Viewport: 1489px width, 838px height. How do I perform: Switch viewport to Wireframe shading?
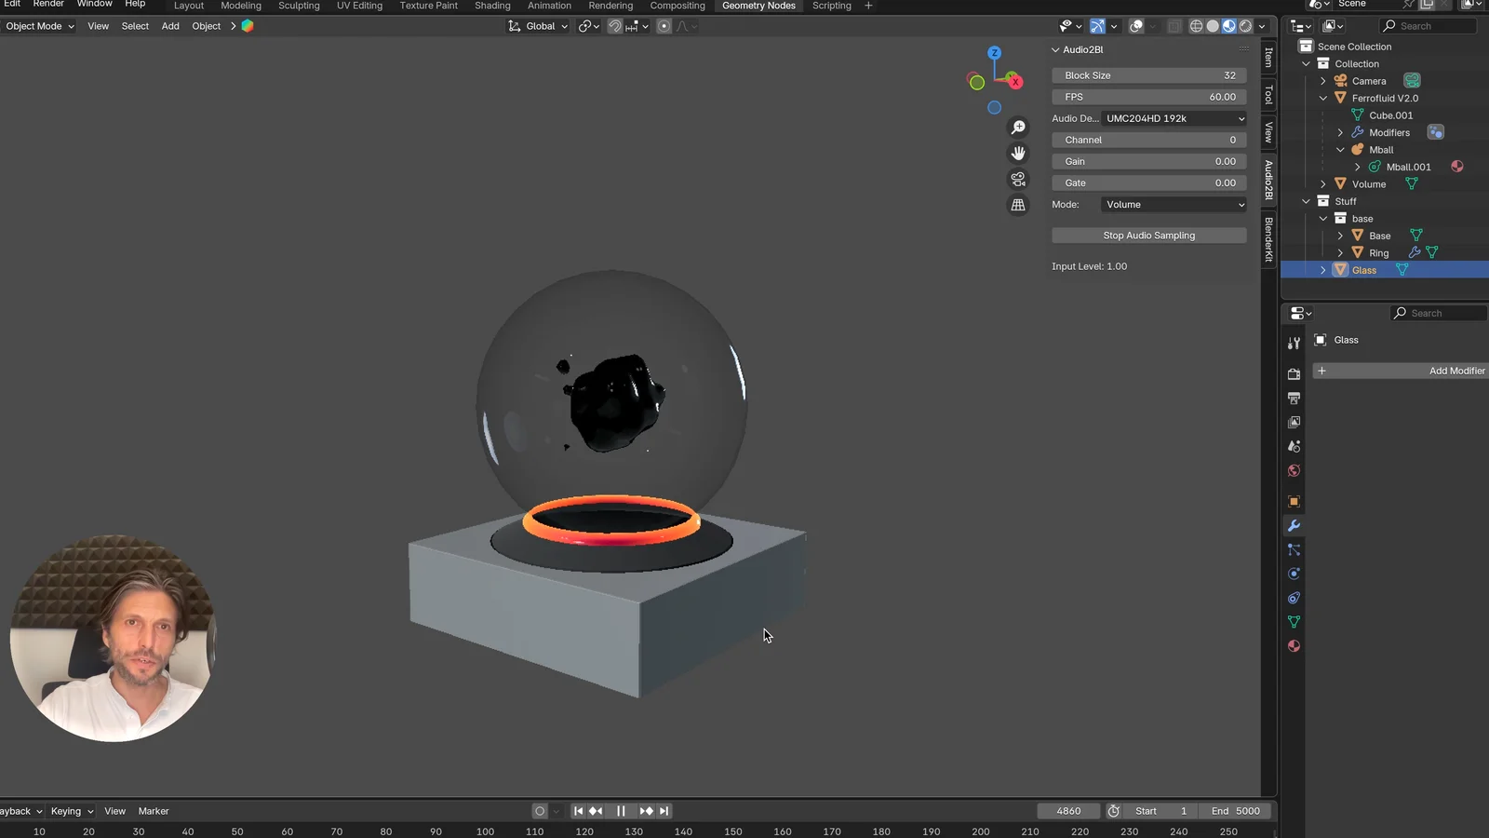(x=1196, y=26)
